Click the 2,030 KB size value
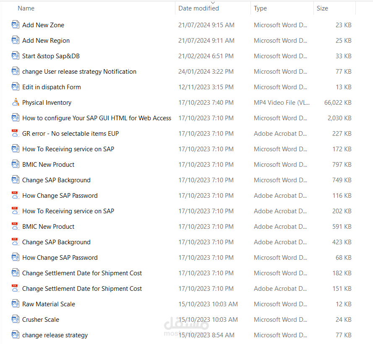Image resolution: width=373 pixels, height=344 pixels. 339,118
